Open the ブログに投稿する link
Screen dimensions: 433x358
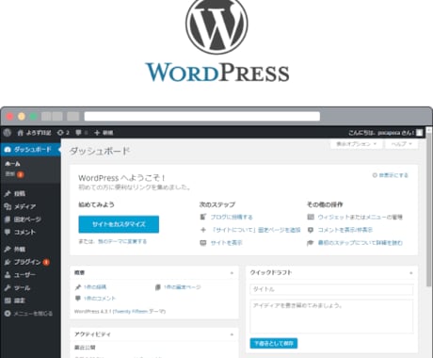pos(232,217)
